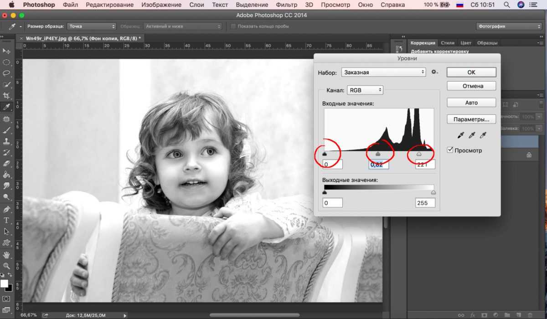
Task: Add a layer mask from Layers panel
Action: 484,315
